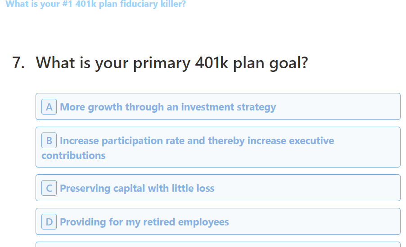
Task: Click the "D" letter key badge
Action: coord(49,222)
